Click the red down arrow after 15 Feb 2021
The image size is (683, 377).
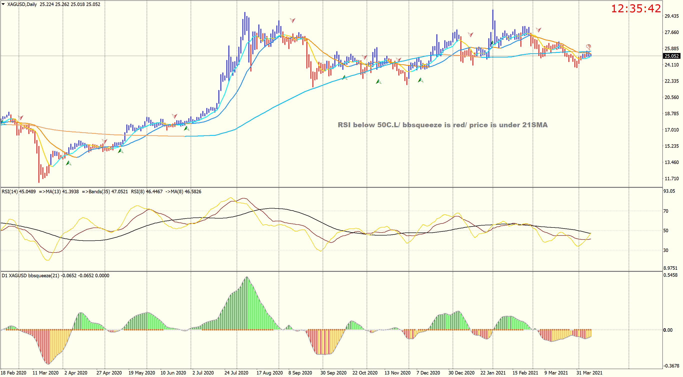(x=538, y=30)
